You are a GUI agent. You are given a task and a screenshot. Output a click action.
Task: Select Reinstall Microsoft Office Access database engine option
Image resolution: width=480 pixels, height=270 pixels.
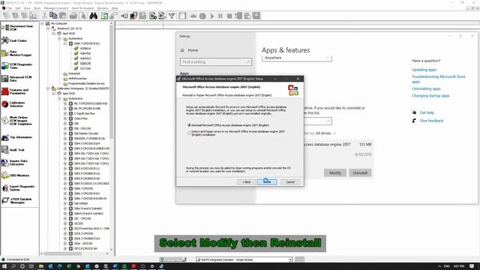tap(189, 125)
